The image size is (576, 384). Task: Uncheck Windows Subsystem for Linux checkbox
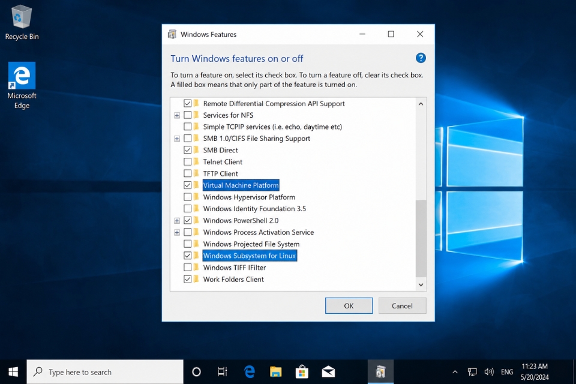coord(187,256)
